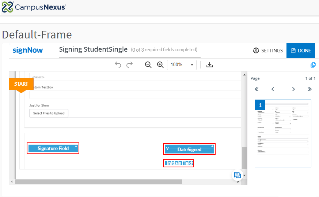
Task: Open the chat support bubble icon
Action: [237, 175]
